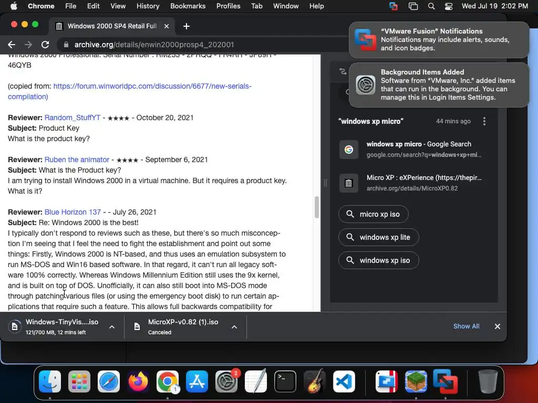Screen dimensions: 538x403
Task: Open the Background Items Added notification
Action: [x=439, y=84]
